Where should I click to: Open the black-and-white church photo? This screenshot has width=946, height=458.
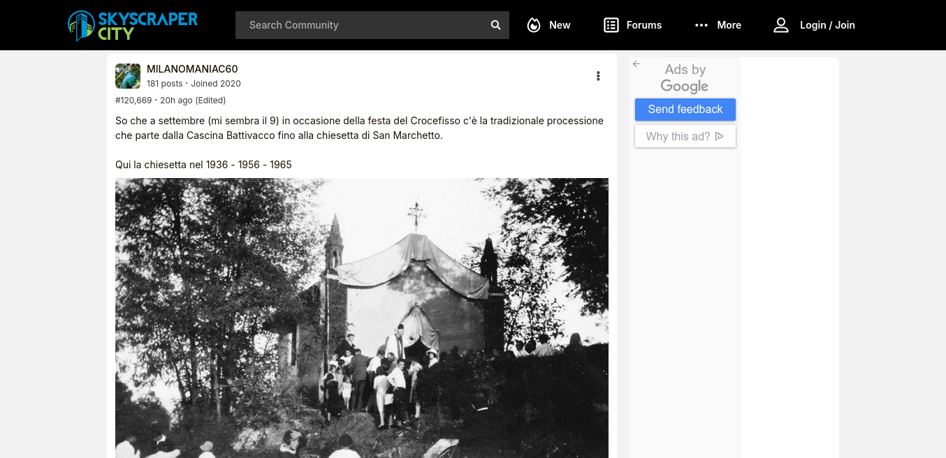tap(362, 318)
